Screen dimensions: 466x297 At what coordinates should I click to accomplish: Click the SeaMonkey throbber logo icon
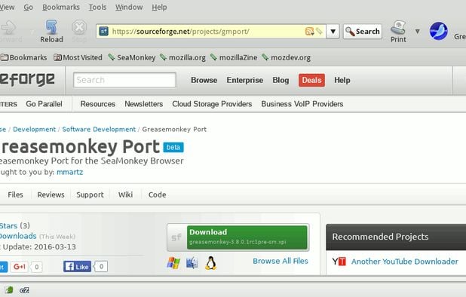tap(438, 31)
